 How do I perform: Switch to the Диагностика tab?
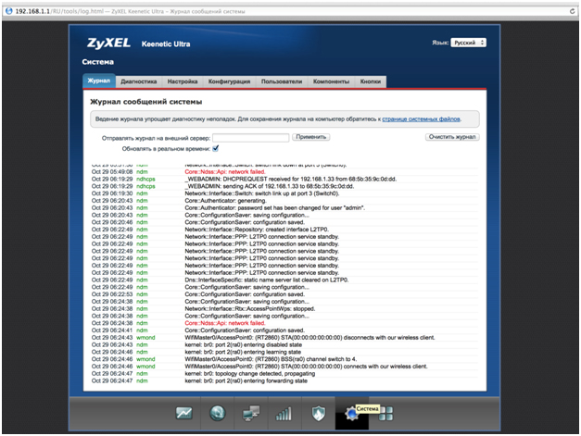(138, 81)
